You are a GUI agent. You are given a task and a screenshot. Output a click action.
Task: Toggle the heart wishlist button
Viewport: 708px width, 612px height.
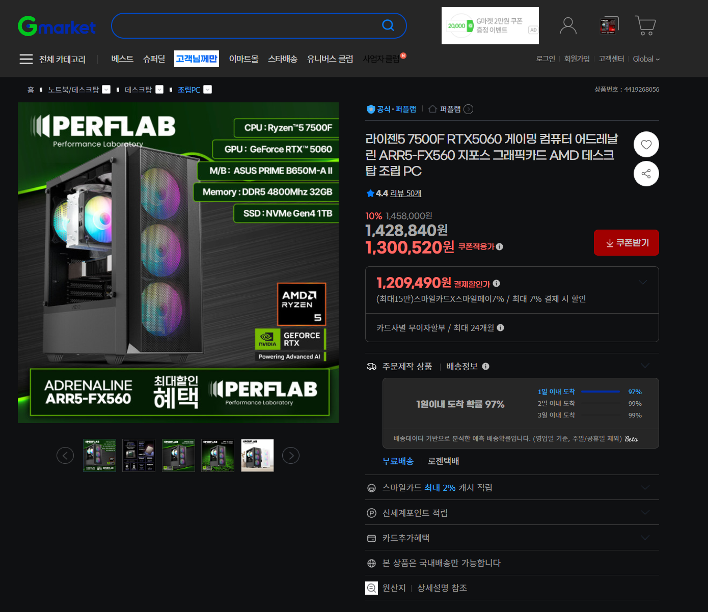646,145
